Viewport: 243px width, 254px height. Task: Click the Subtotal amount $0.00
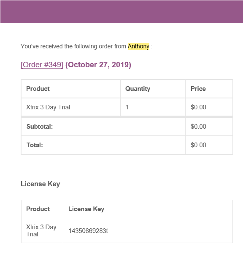(198, 127)
